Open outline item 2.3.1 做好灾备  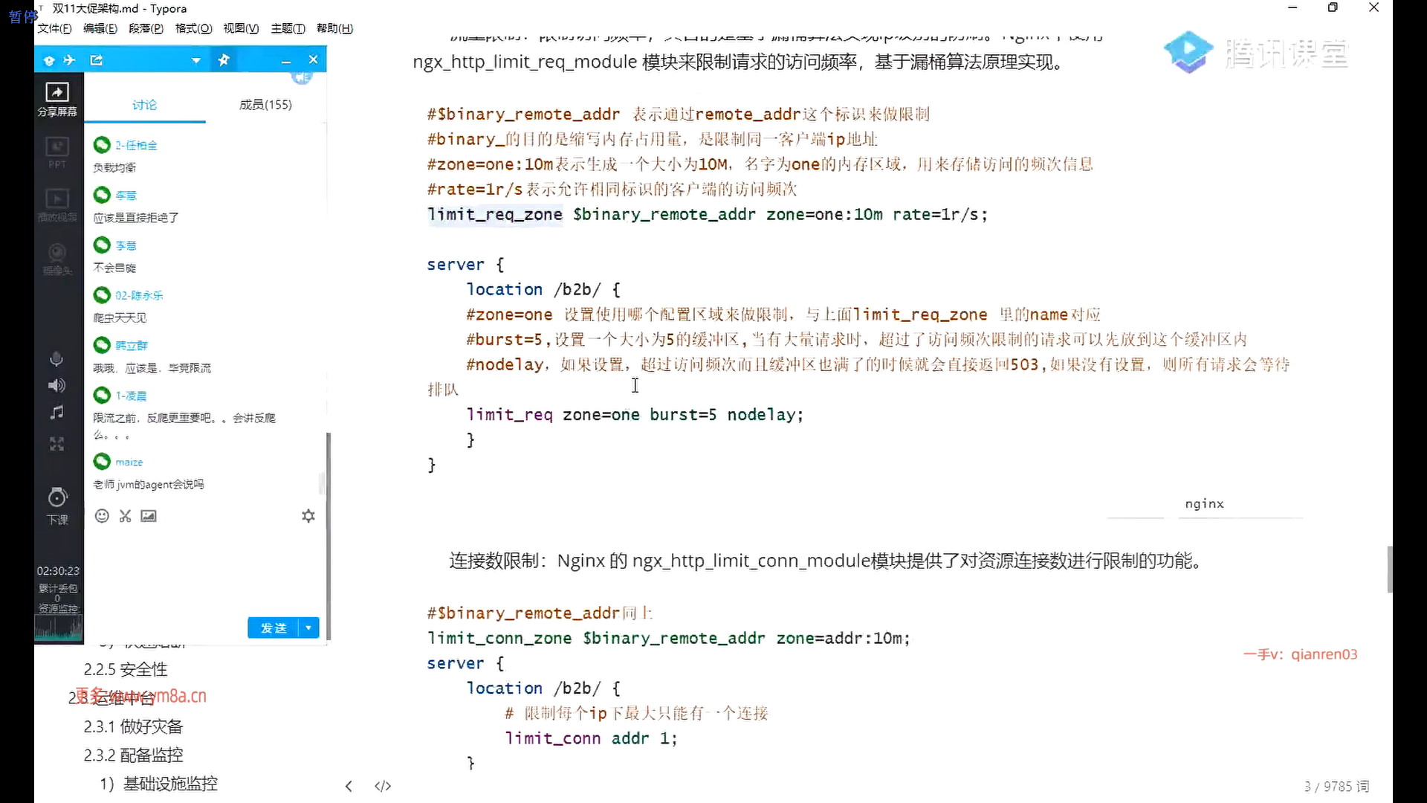(133, 726)
